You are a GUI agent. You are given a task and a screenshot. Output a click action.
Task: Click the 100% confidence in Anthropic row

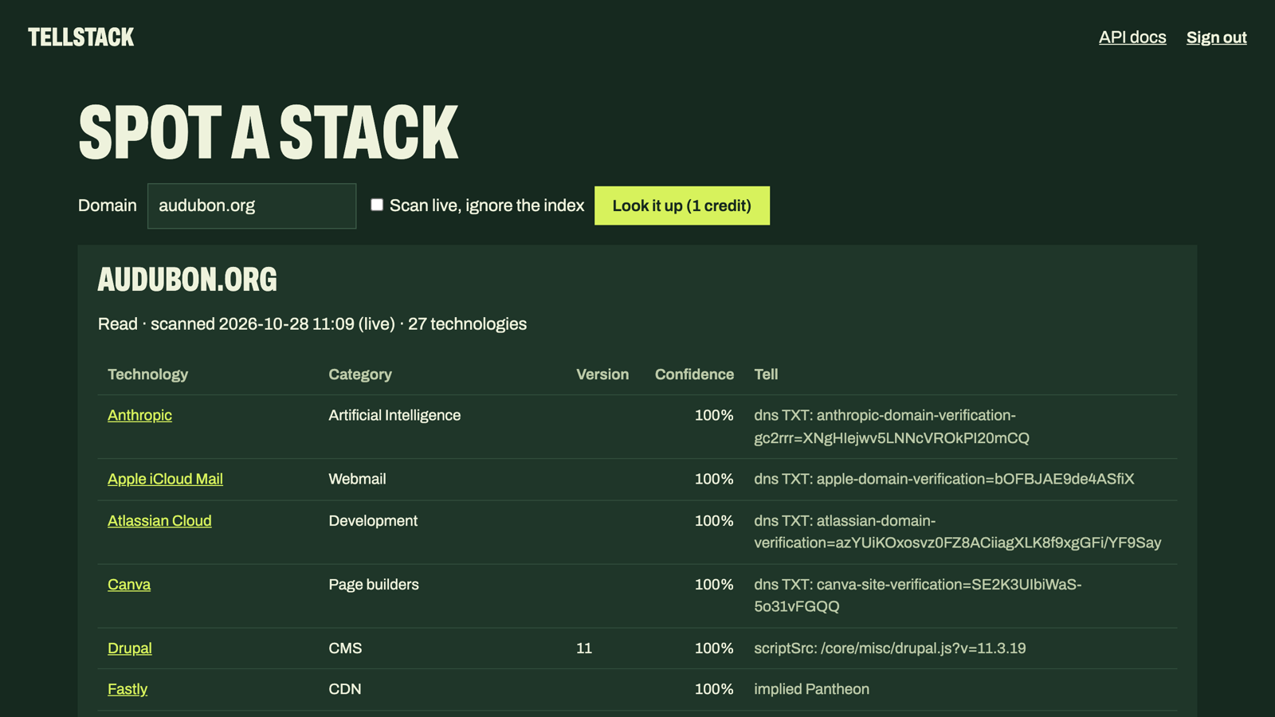tap(714, 415)
